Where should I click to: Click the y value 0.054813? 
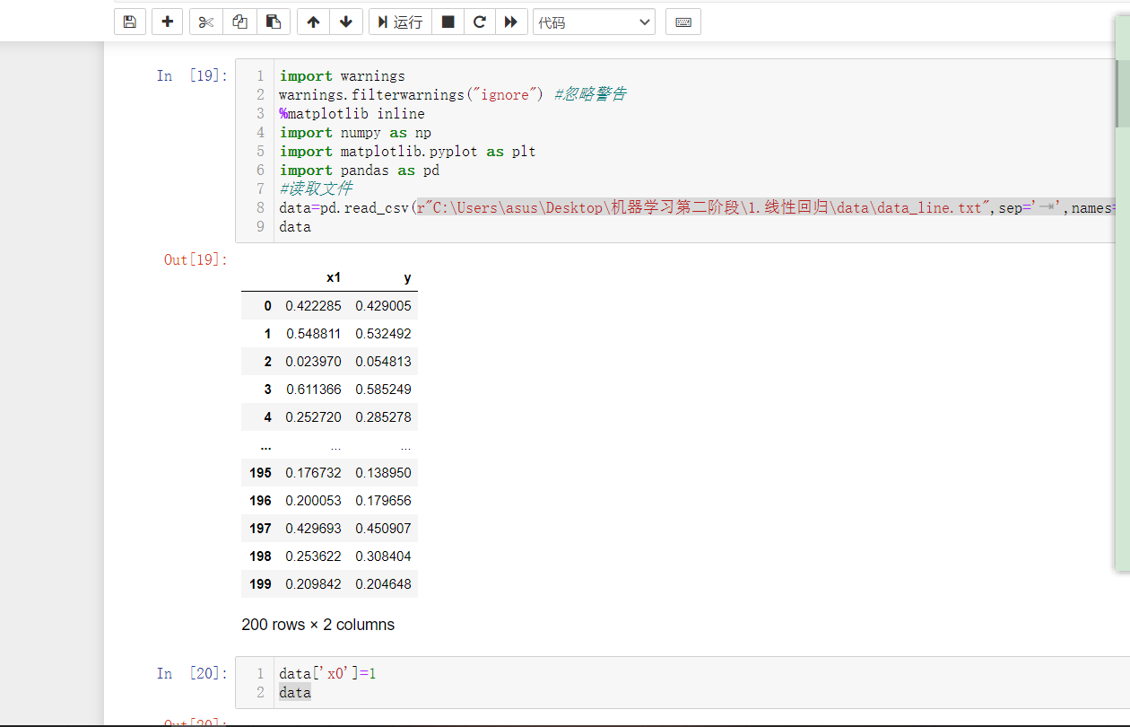coord(383,362)
